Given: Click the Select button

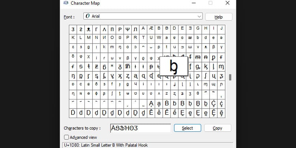Looking at the screenshot, I should tap(187, 128).
